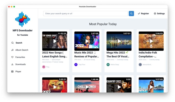This screenshot has width=175, height=102.
Task: Click the heart icon for Favourites
Action: [x=12, y=57]
